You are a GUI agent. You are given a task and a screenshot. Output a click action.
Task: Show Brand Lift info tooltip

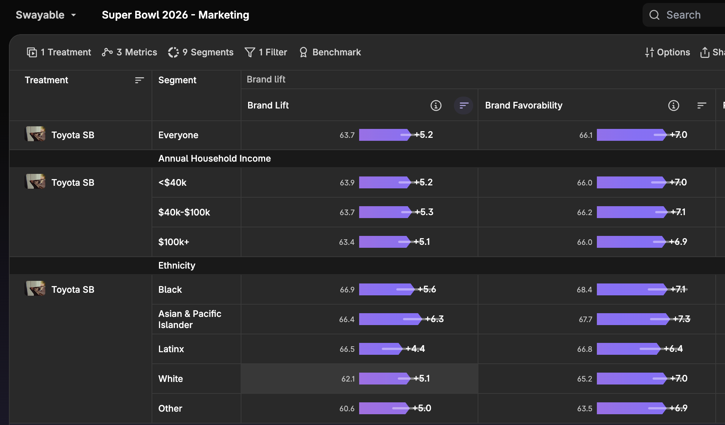coord(436,106)
